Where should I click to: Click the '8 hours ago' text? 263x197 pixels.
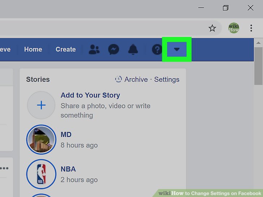pos(79,145)
